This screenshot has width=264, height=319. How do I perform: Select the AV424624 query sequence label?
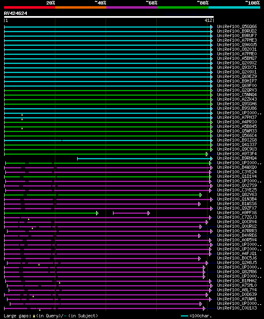pyautogui.click(x=15, y=13)
